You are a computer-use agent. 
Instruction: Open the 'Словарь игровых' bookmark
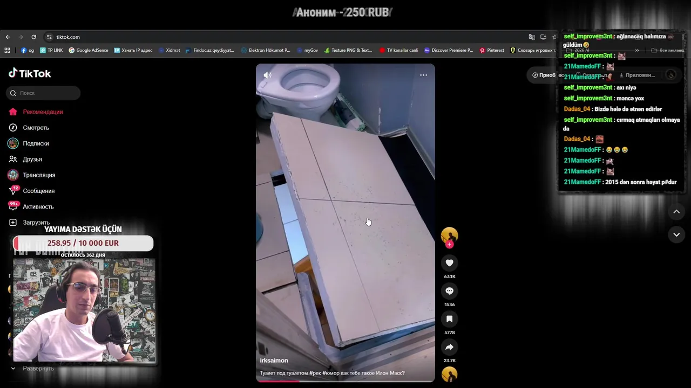pyautogui.click(x=532, y=50)
